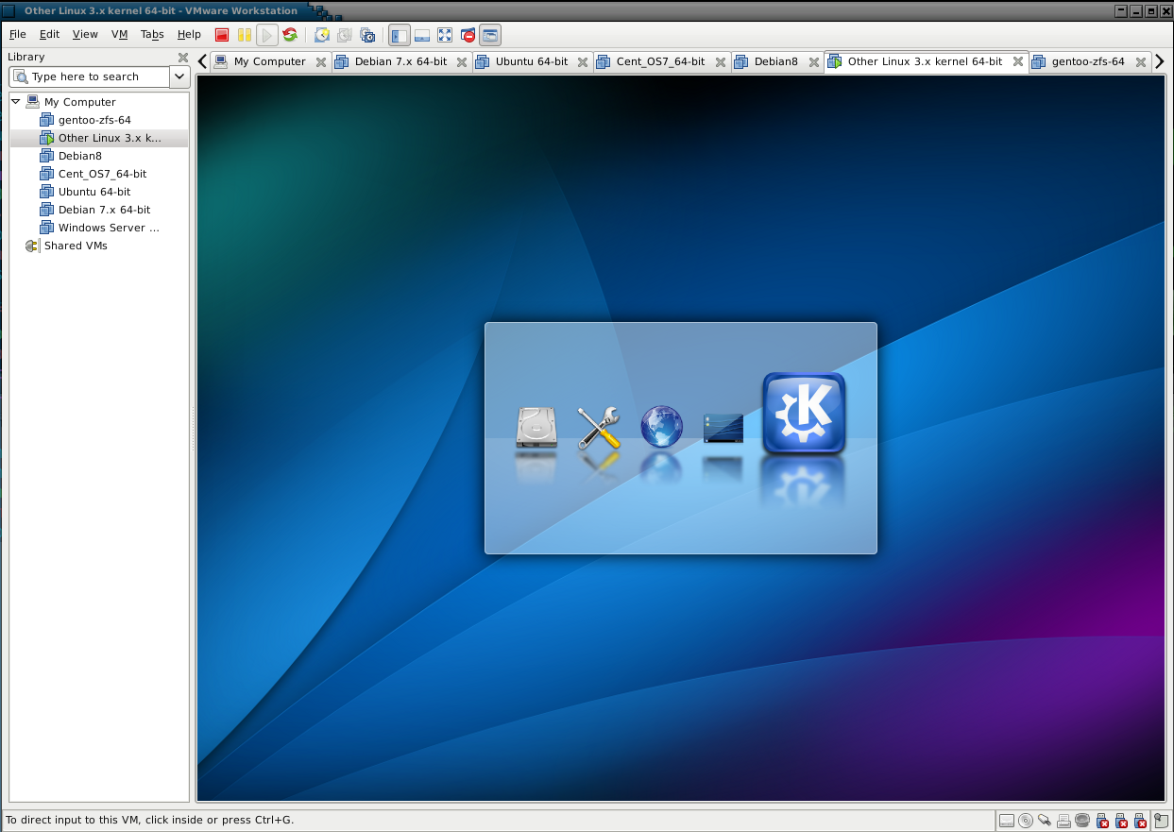Open the Tabs menu

tap(152, 34)
